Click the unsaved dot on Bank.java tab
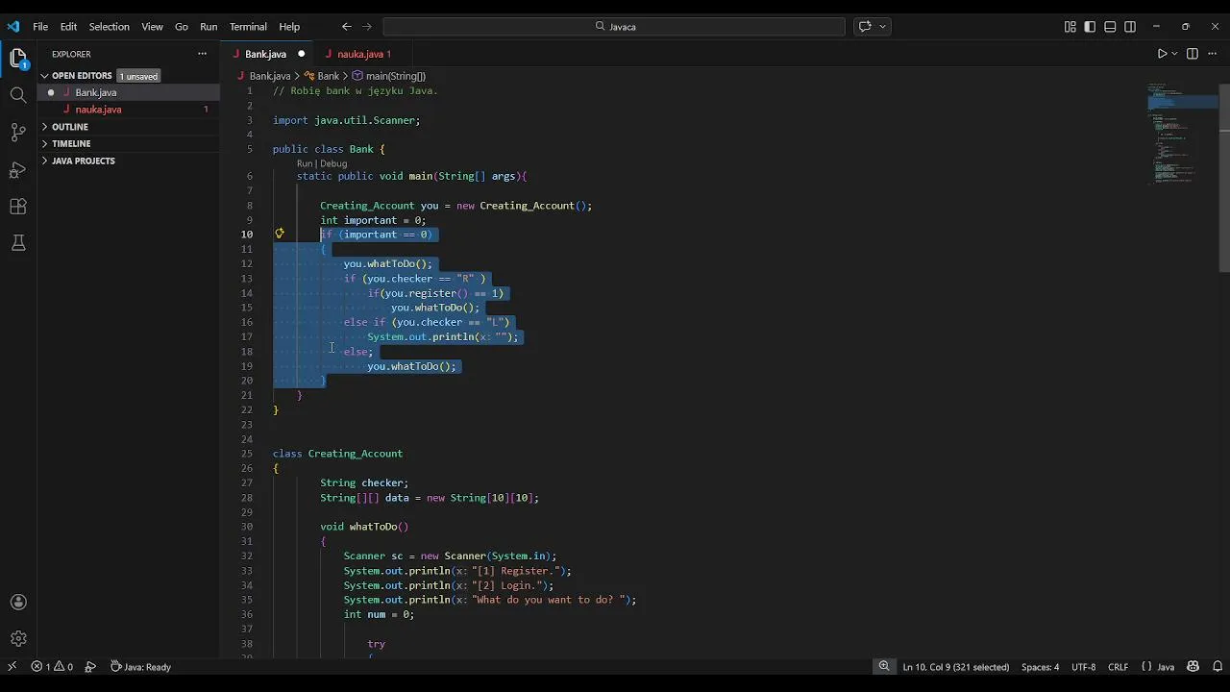This screenshot has width=1230, height=692. point(301,54)
